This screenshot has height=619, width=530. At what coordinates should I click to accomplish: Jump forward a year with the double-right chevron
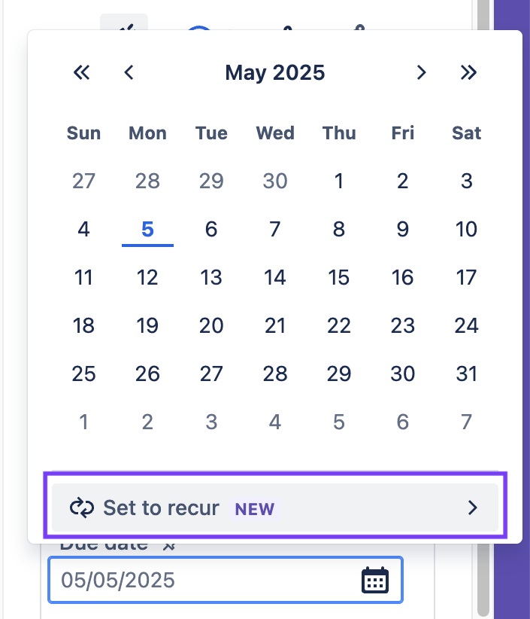click(x=468, y=72)
